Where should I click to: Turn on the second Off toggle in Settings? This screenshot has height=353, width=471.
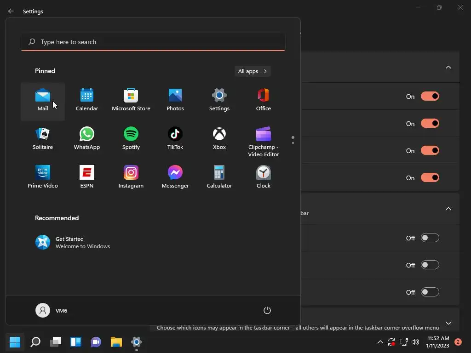[430, 265]
